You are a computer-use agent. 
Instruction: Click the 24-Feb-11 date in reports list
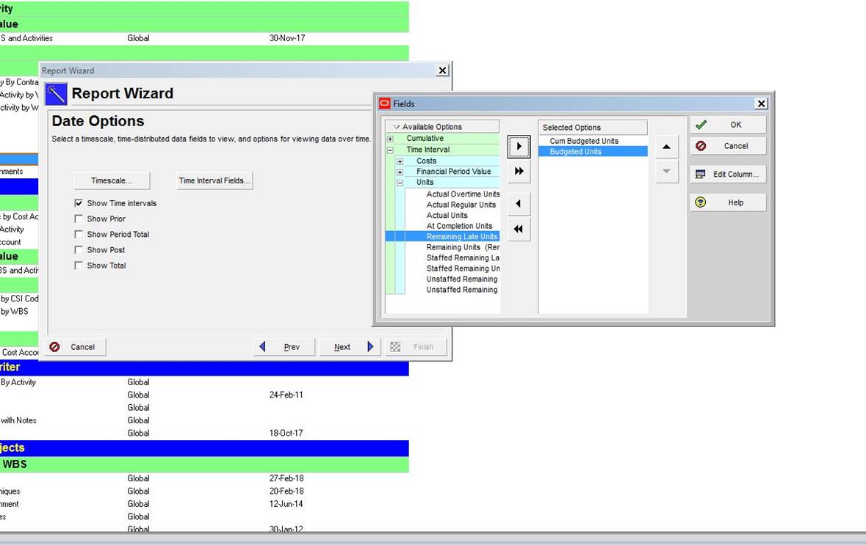[286, 395]
